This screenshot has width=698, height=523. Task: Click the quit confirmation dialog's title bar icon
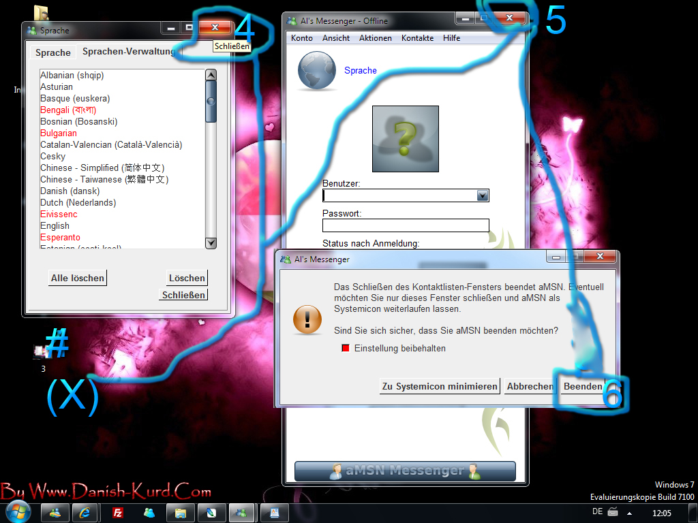(286, 259)
